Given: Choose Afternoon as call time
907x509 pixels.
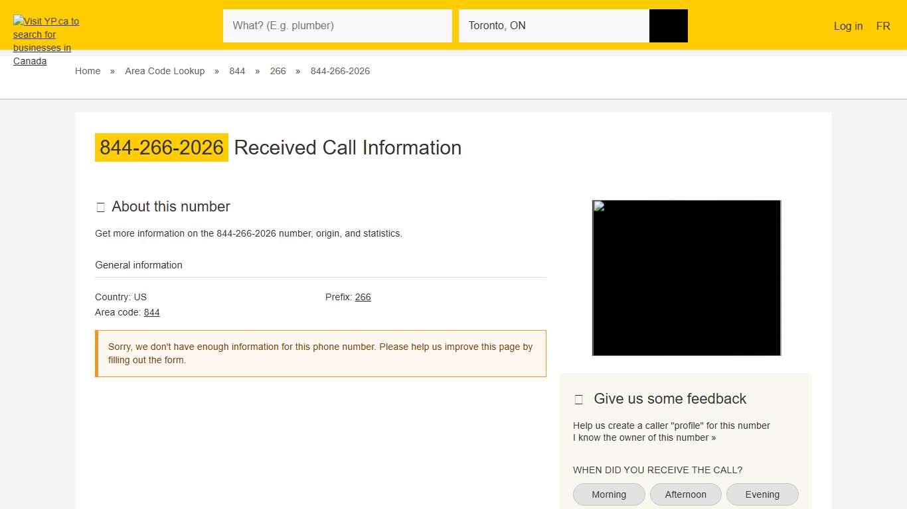Looking at the screenshot, I should [x=685, y=494].
